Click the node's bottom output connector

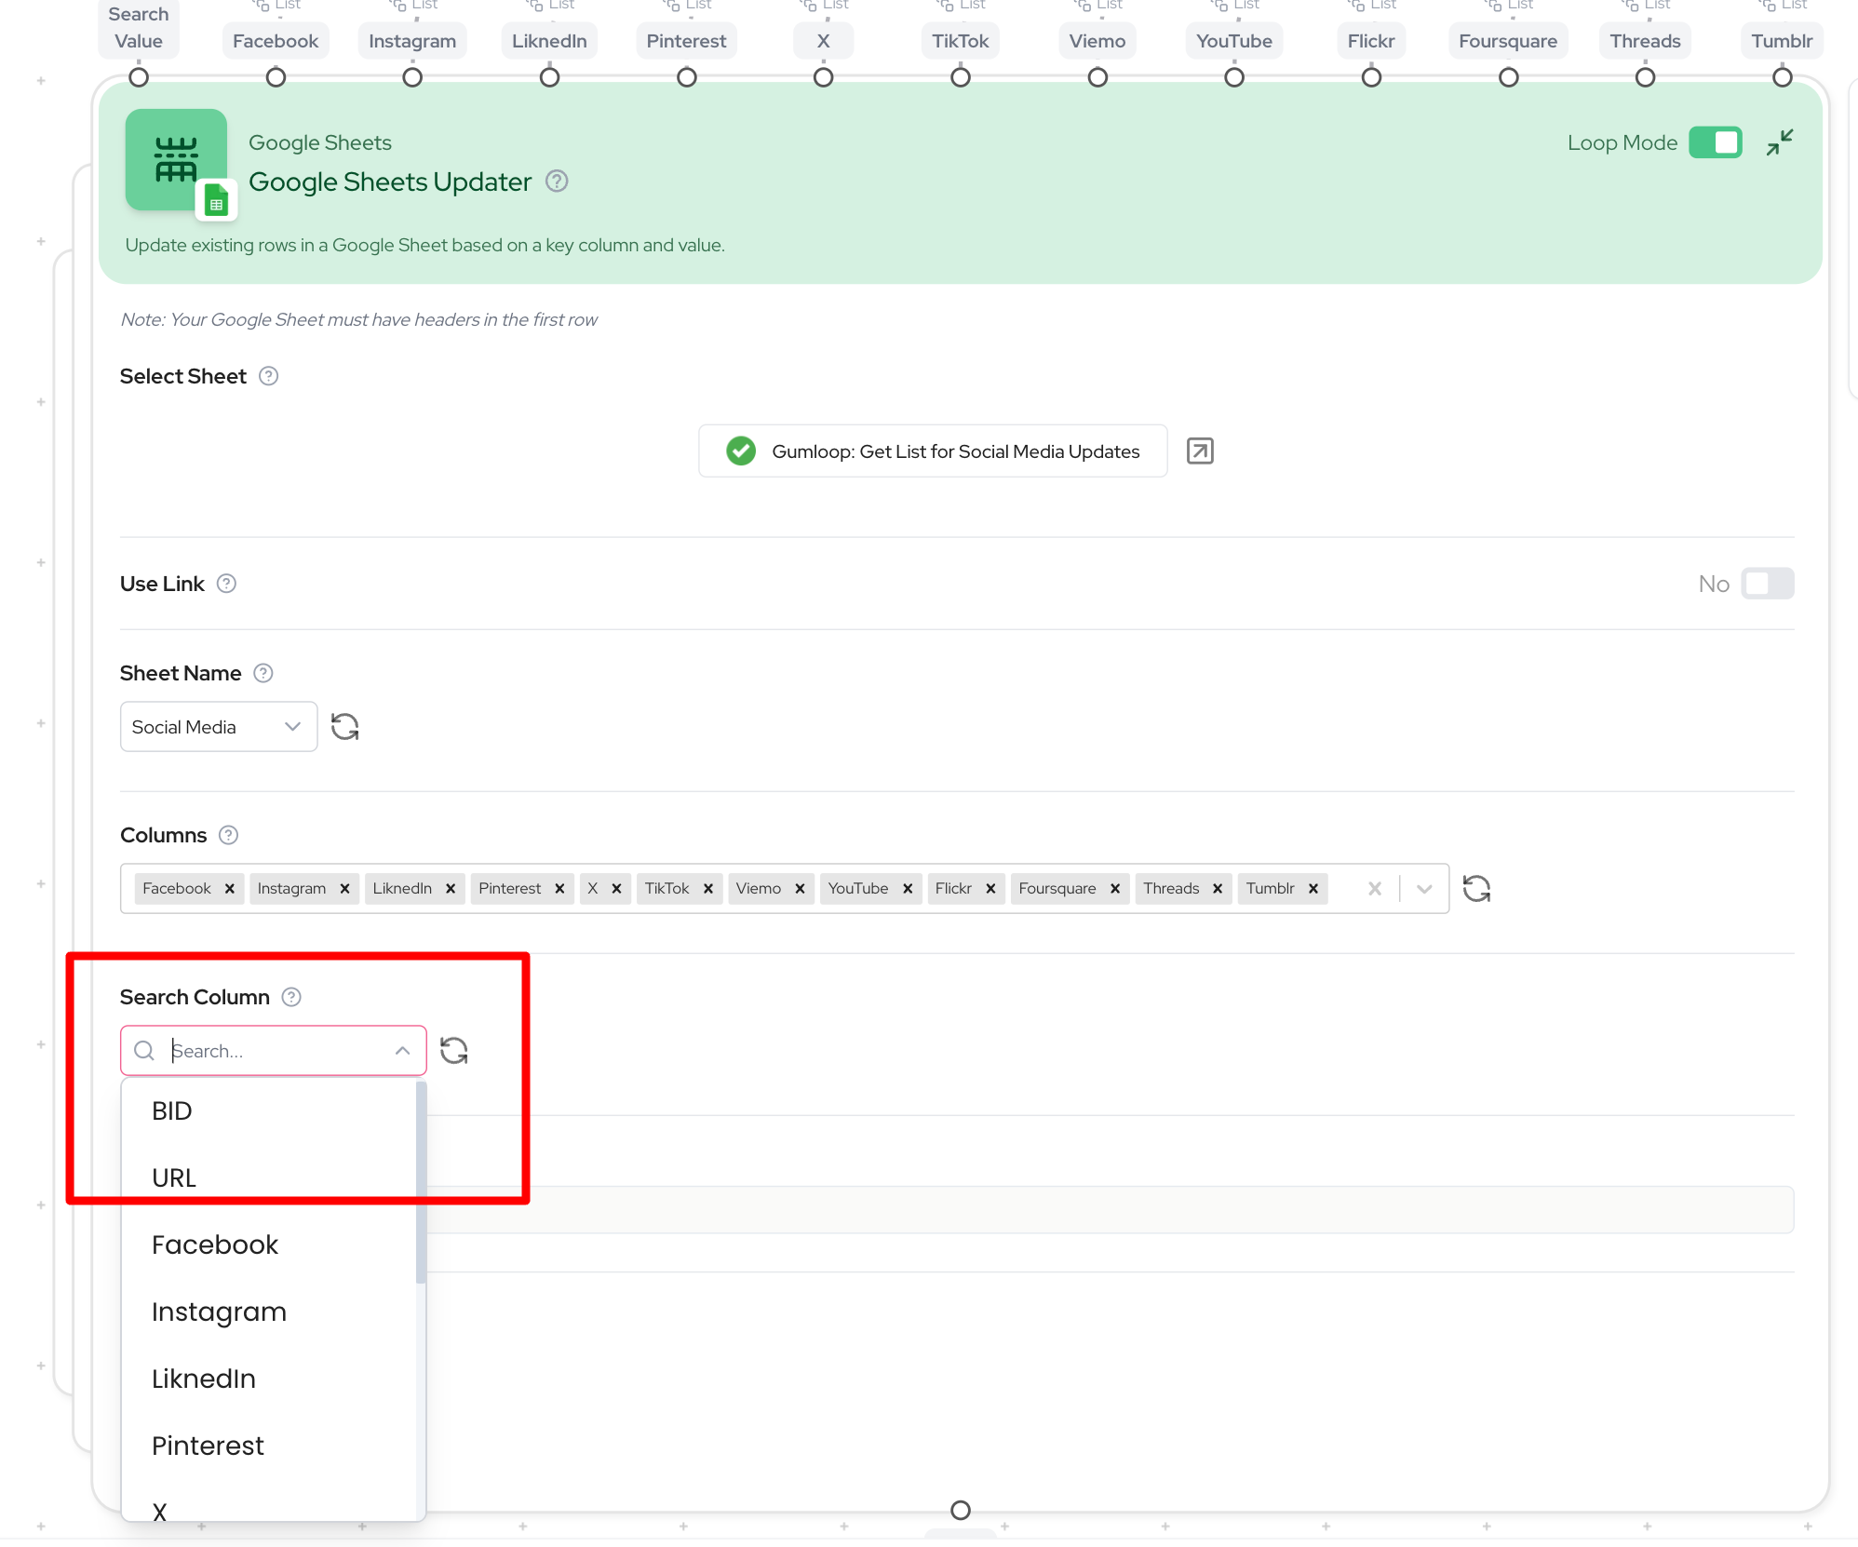pos(961,1510)
